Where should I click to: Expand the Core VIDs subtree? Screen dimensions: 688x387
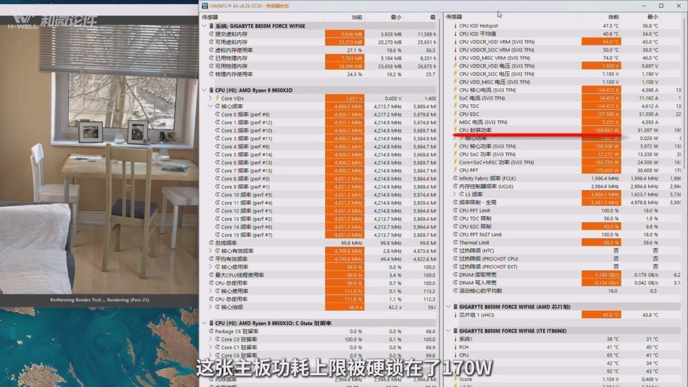click(211, 98)
